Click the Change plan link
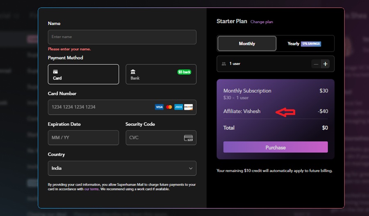This screenshot has width=369, height=216. (x=262, y=22)
